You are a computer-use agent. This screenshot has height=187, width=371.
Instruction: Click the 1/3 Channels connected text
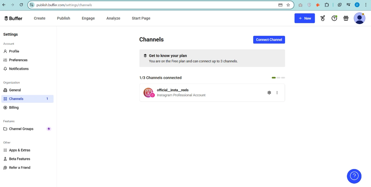[x=160, y=78]
